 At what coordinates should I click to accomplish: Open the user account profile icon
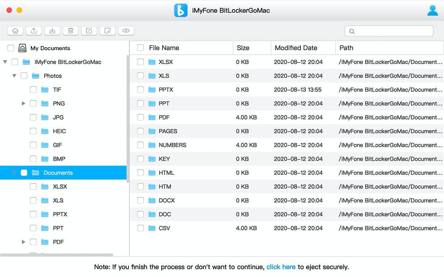[433, 10]
